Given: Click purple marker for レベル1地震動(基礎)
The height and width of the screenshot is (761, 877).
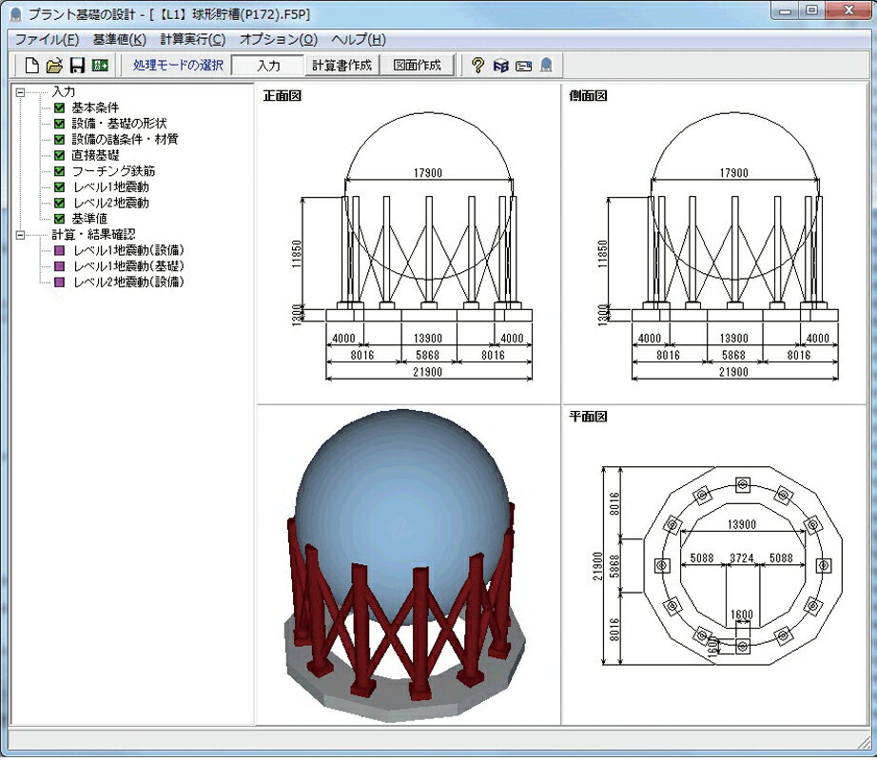Looking at the screenshot, I should (59, 266).
